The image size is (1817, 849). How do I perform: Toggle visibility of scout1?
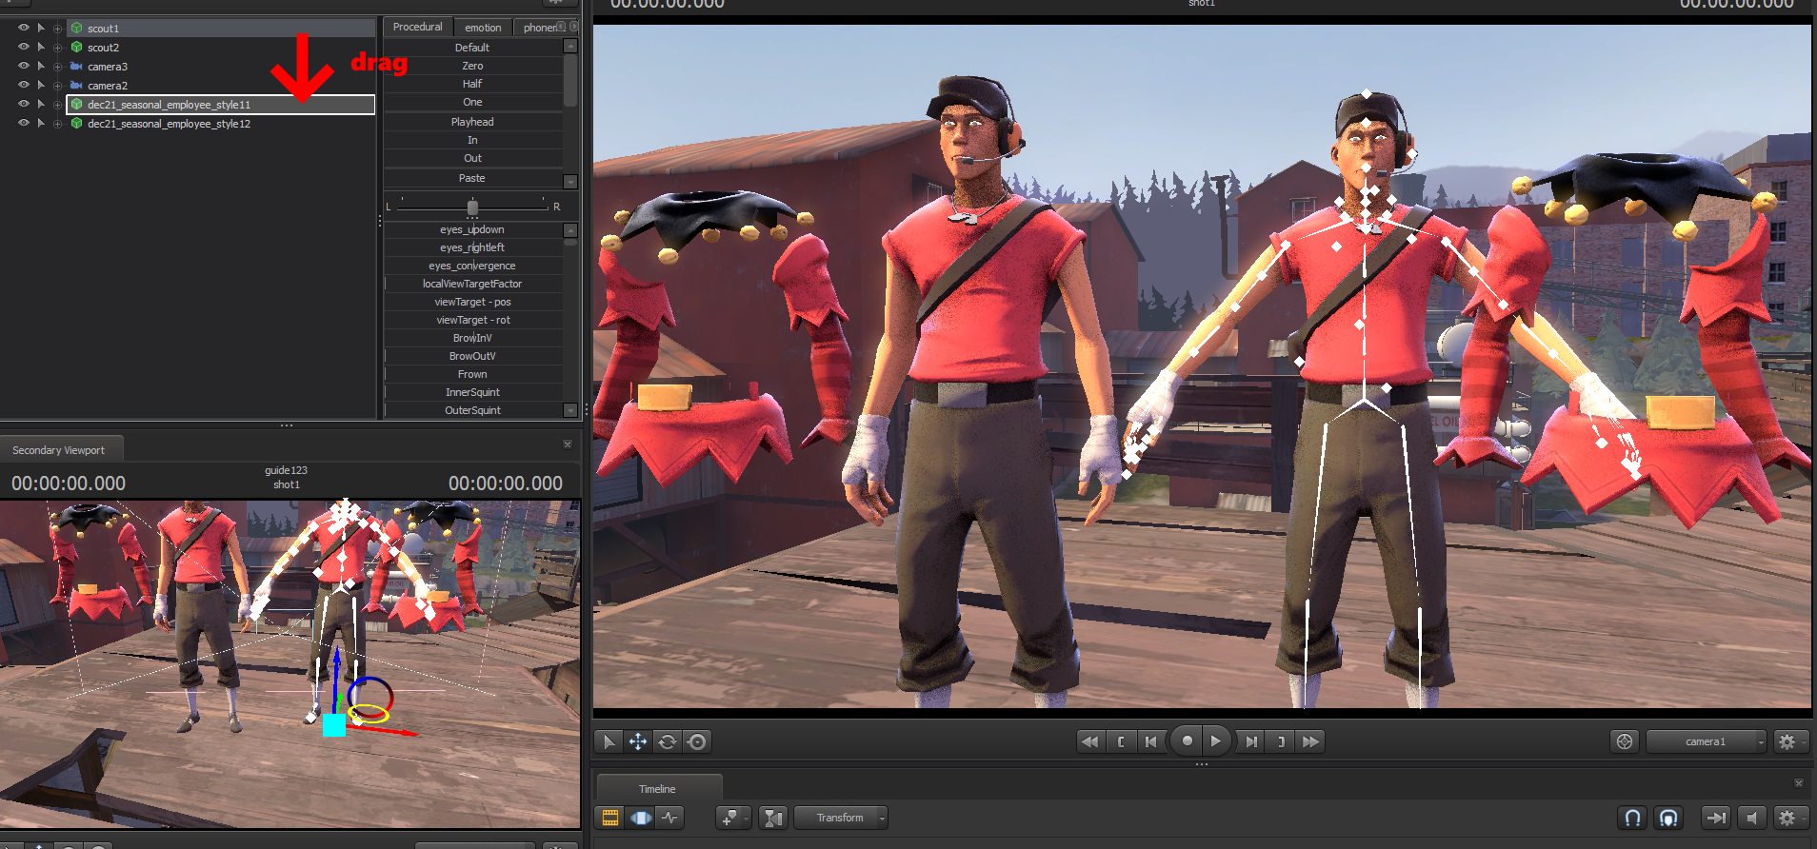coord(23,28)
